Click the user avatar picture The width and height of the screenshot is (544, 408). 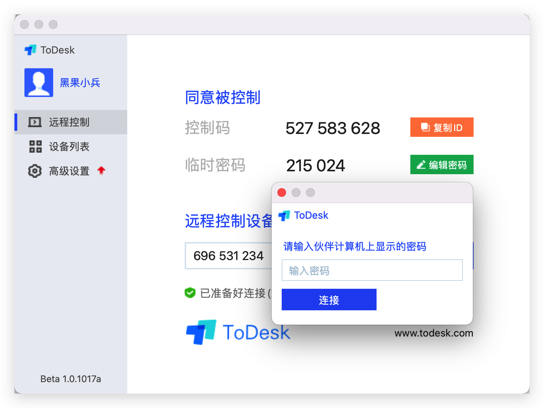pos(39,83)
